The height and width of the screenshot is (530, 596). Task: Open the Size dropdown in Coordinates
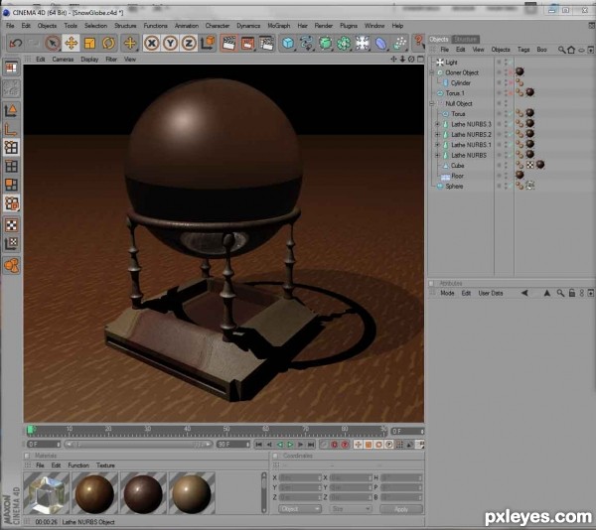point(351,509)
